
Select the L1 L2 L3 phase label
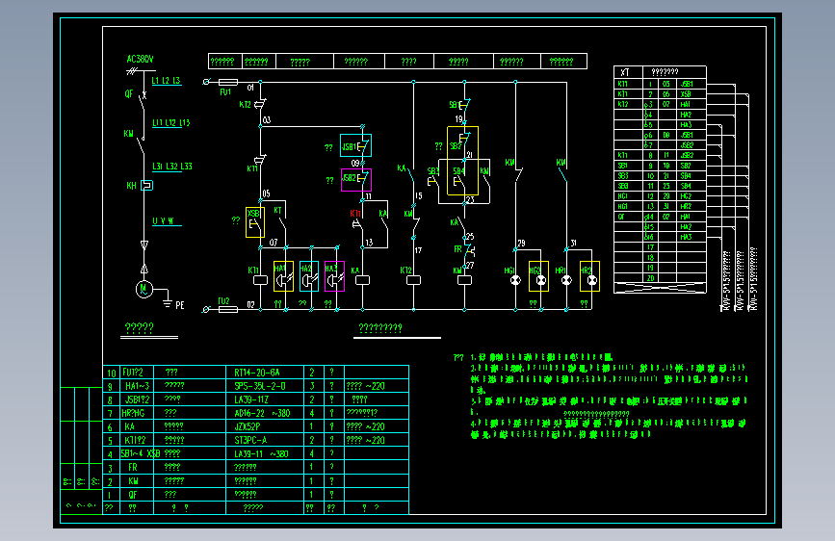[x=167, y=81]
